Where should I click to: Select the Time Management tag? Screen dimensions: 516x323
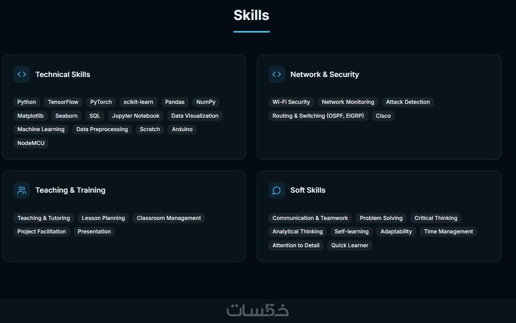click(448, 232)
